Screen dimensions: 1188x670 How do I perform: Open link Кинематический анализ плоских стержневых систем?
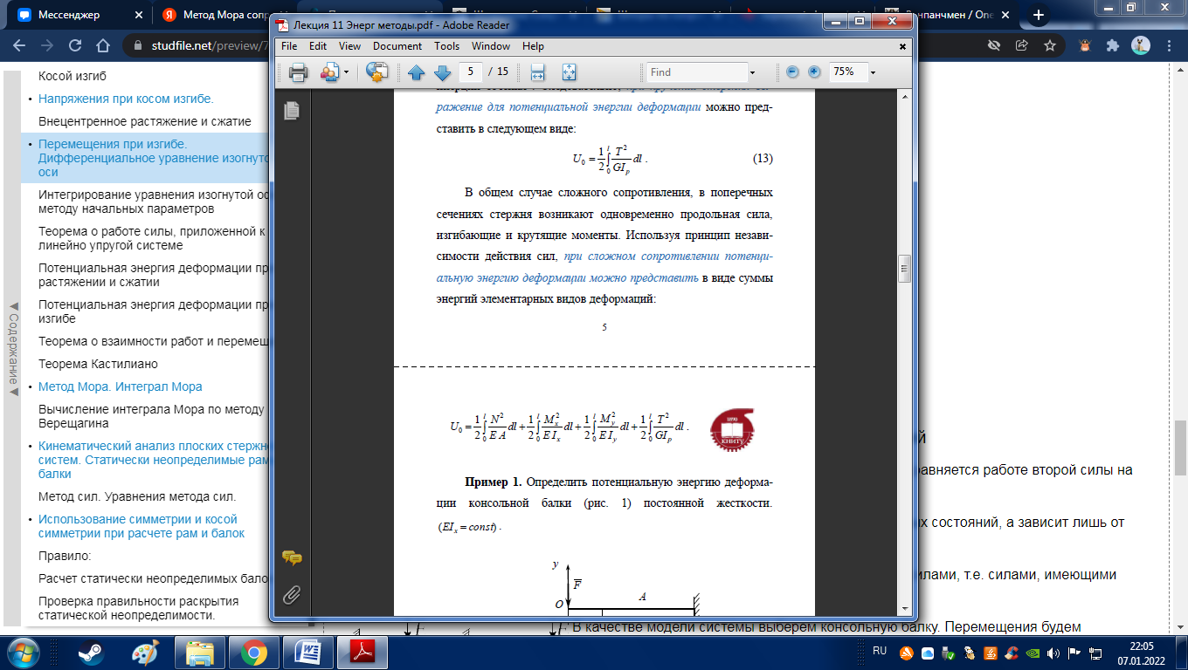pos(152,460)
